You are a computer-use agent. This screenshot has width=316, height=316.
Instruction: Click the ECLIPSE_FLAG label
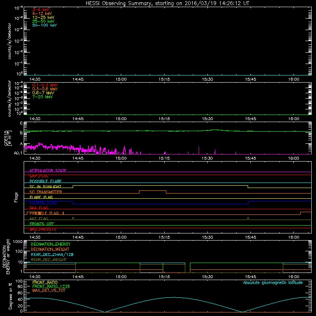tap(43, 203)
